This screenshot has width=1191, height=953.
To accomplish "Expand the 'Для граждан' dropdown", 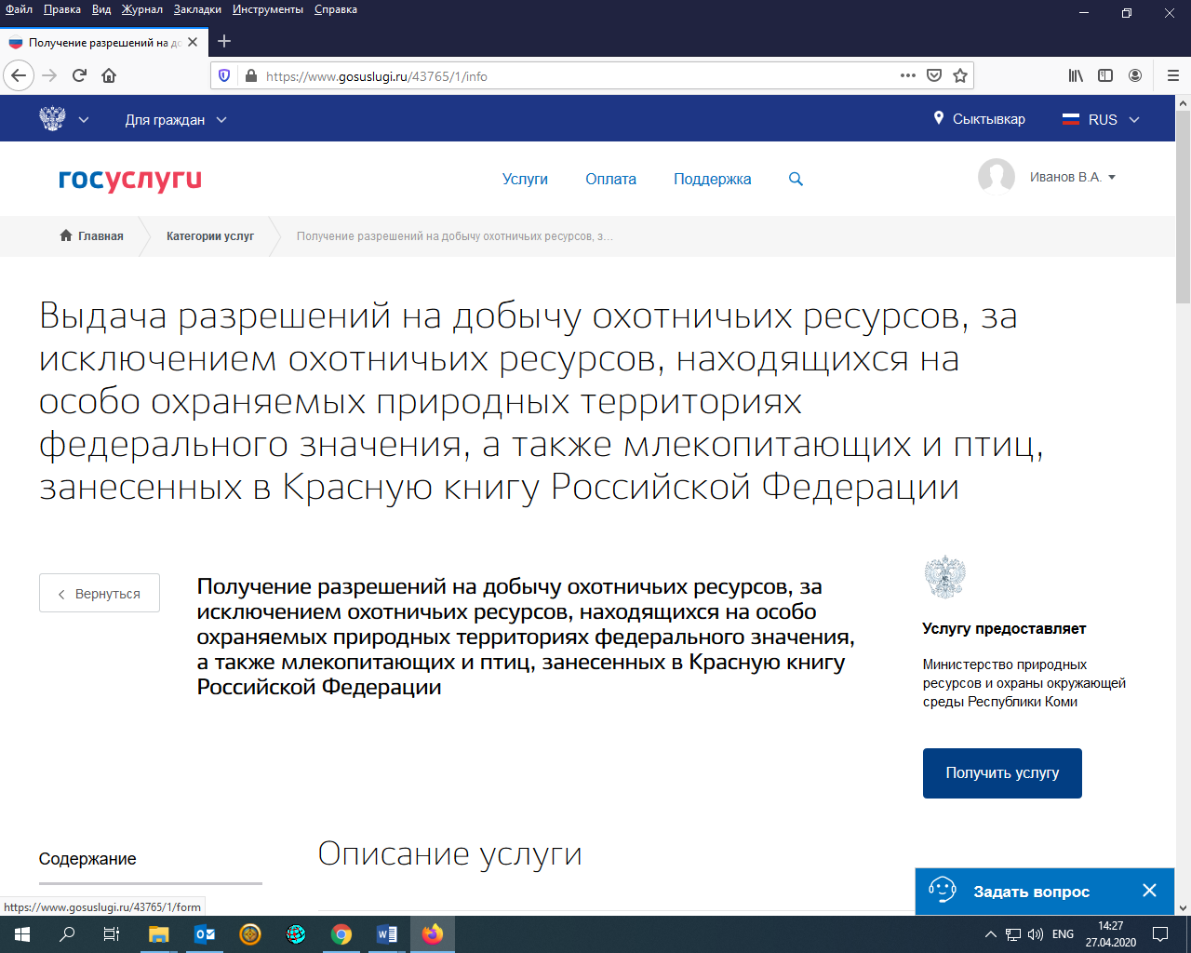I will [x=176, y=120].
